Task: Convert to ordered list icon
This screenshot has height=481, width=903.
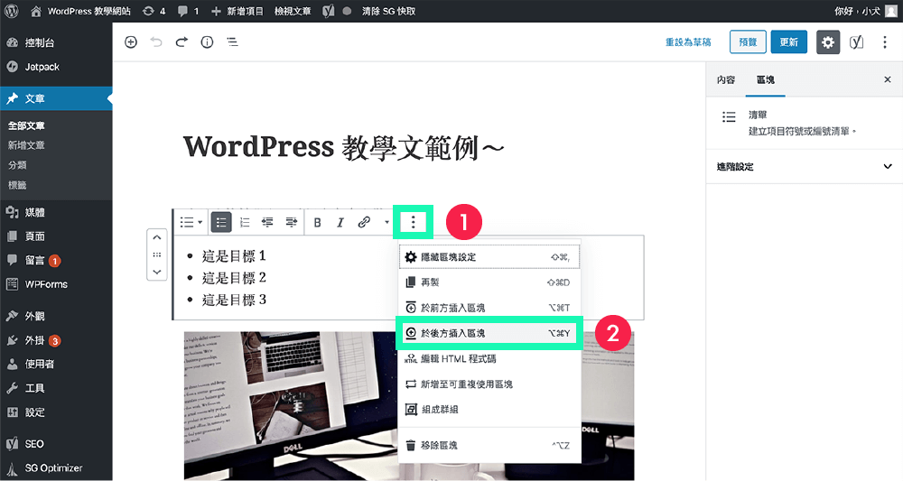Action: 245,222
